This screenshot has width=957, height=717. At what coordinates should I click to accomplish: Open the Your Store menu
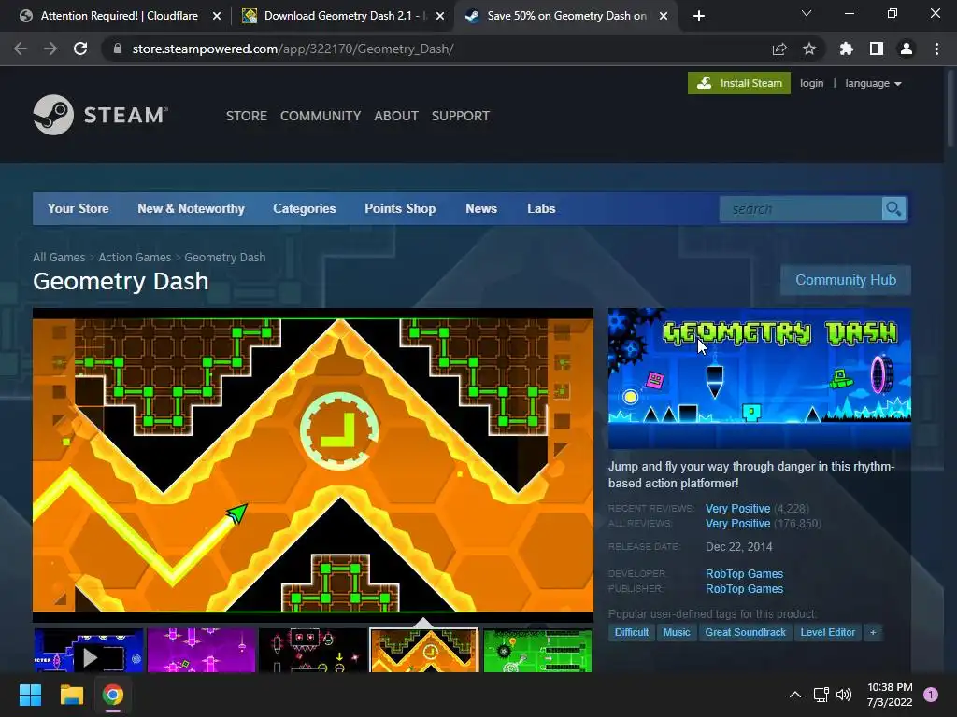pos(79,208)
